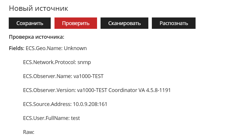
Task: Select the bold Fields label
Action: (x=16, y=48)
